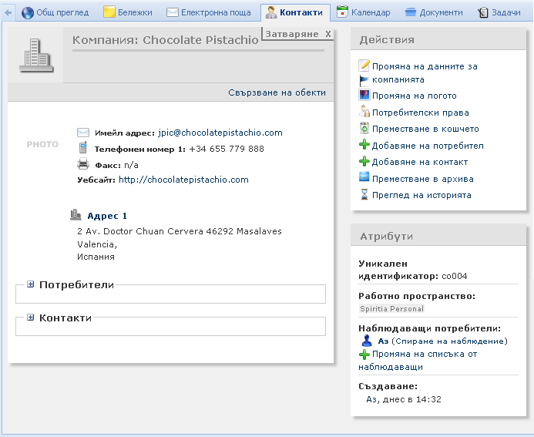Click the Spiritia Personal workspace tag
534x437 pixels.
[391, 308]
